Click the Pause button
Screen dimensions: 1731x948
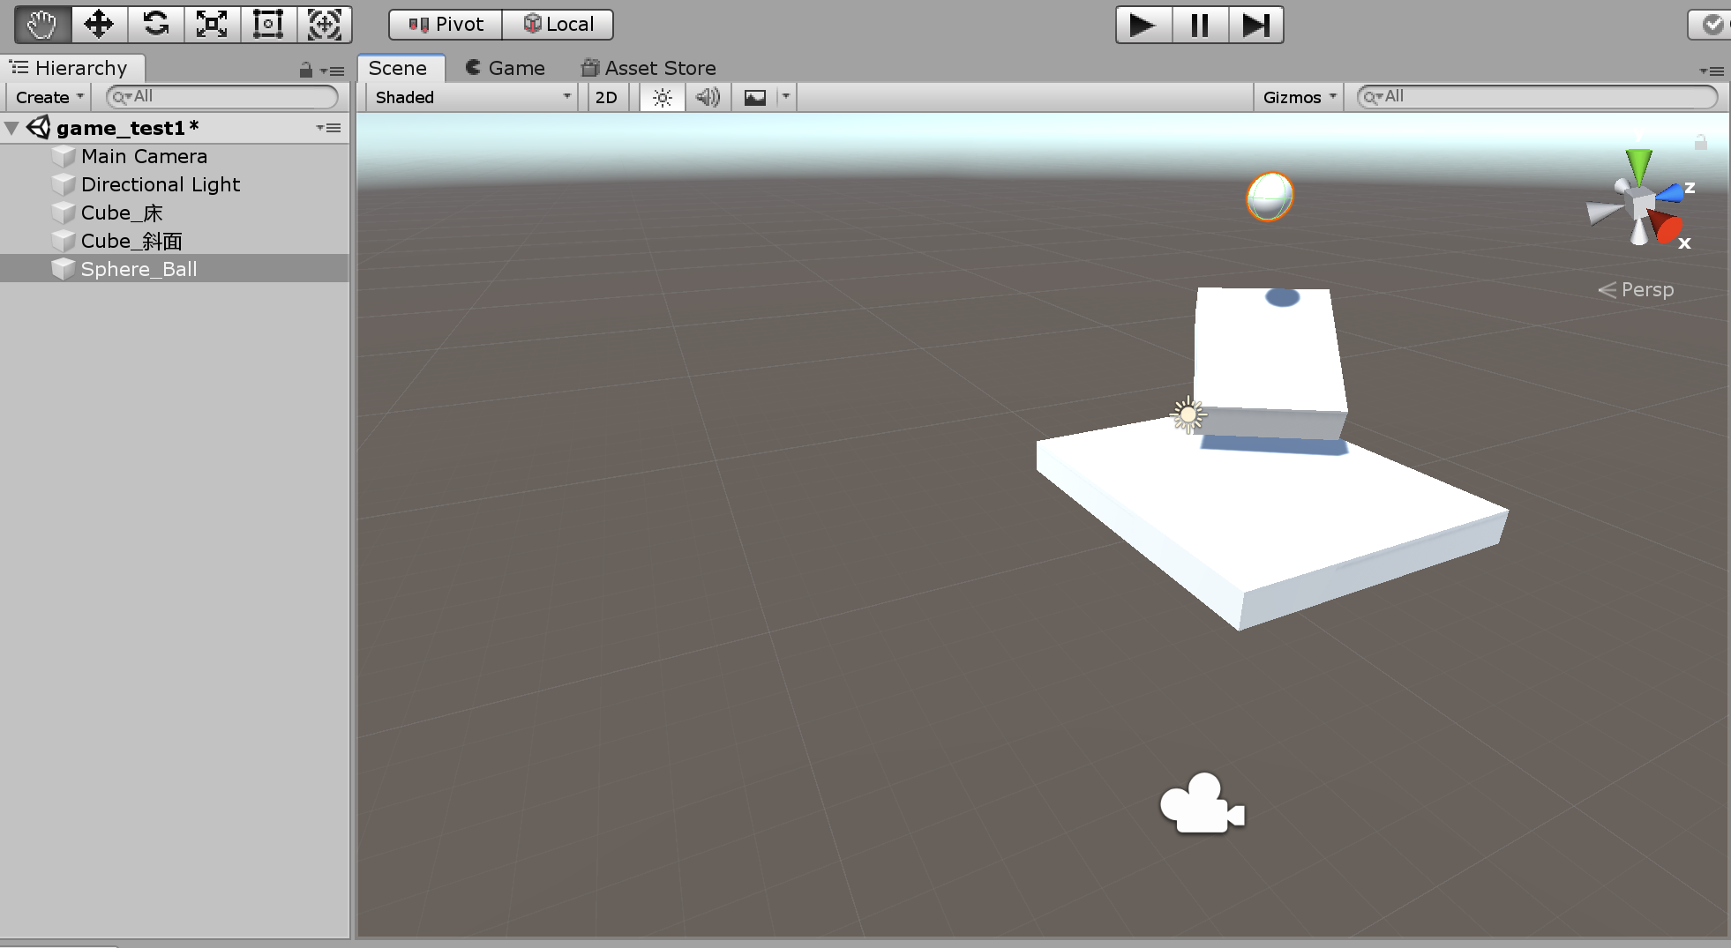click(1199, 25)
